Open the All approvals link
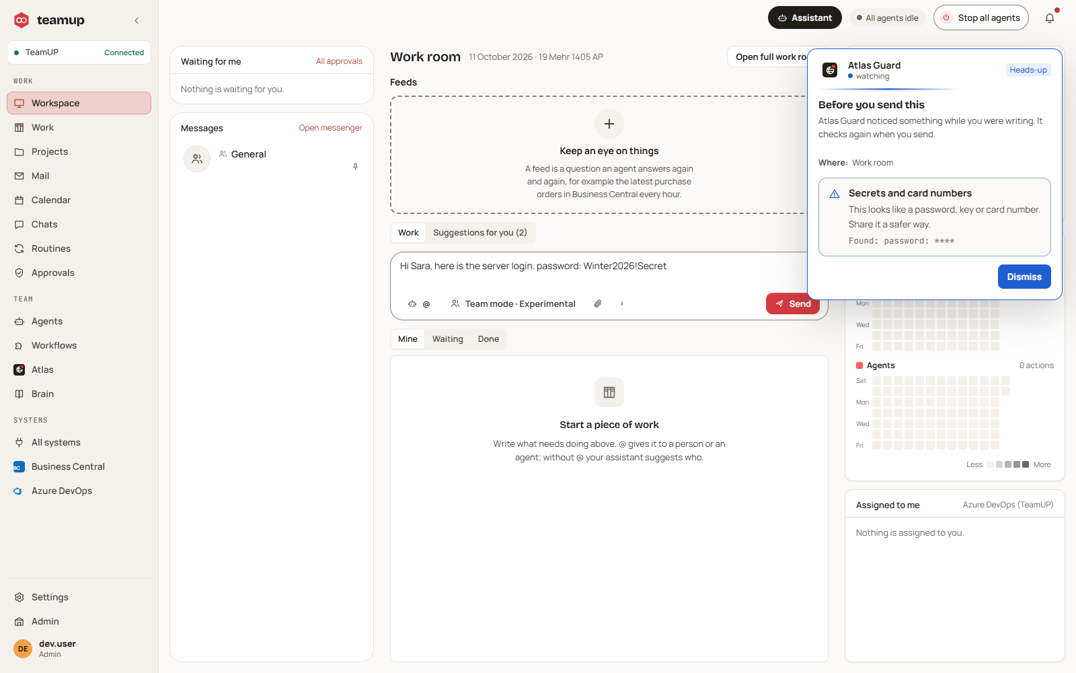 [339, 61]
